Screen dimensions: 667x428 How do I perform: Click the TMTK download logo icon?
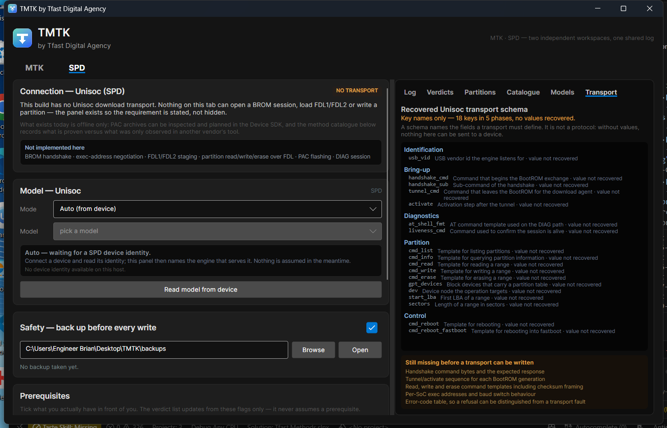tap(22, 38)
